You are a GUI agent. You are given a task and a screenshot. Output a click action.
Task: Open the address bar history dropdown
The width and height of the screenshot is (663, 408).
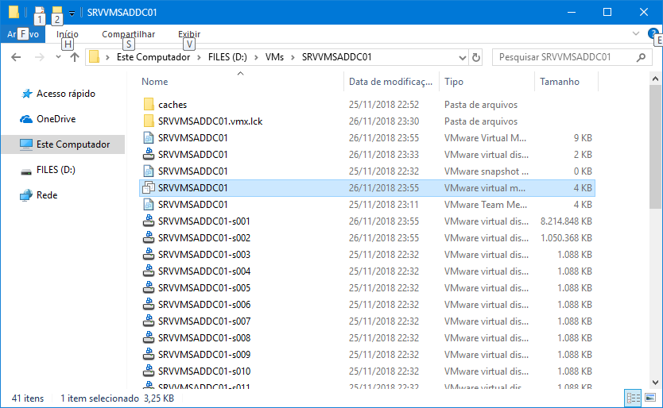click(x=463, y=57)
